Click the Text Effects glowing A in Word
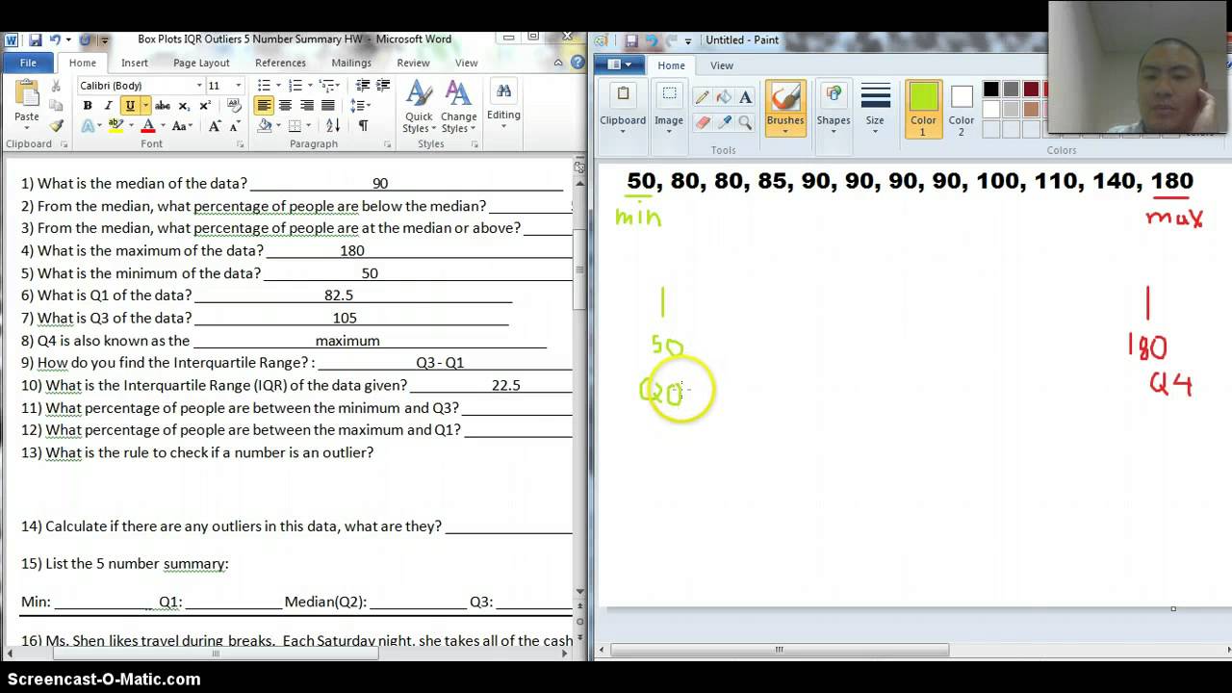 [89, 126]
